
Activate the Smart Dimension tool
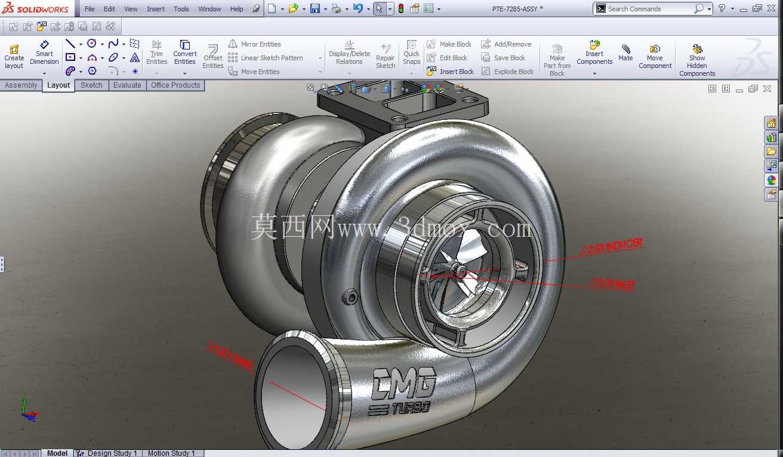44,53
